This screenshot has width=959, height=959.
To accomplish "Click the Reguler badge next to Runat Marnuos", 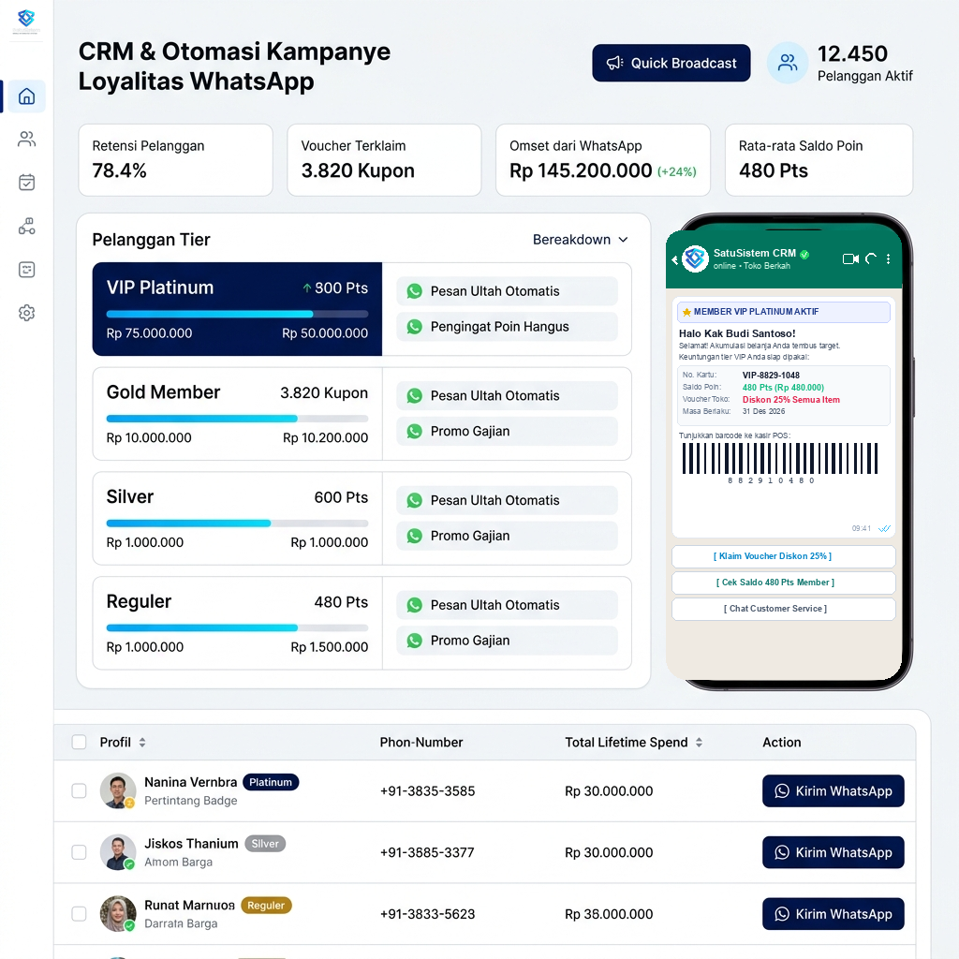I will point(266,906).
